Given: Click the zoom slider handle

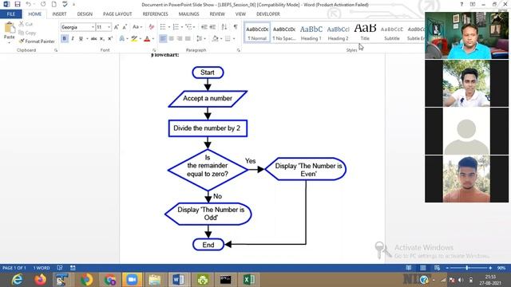Looking at the screenshot, I should tap(467, 268).
